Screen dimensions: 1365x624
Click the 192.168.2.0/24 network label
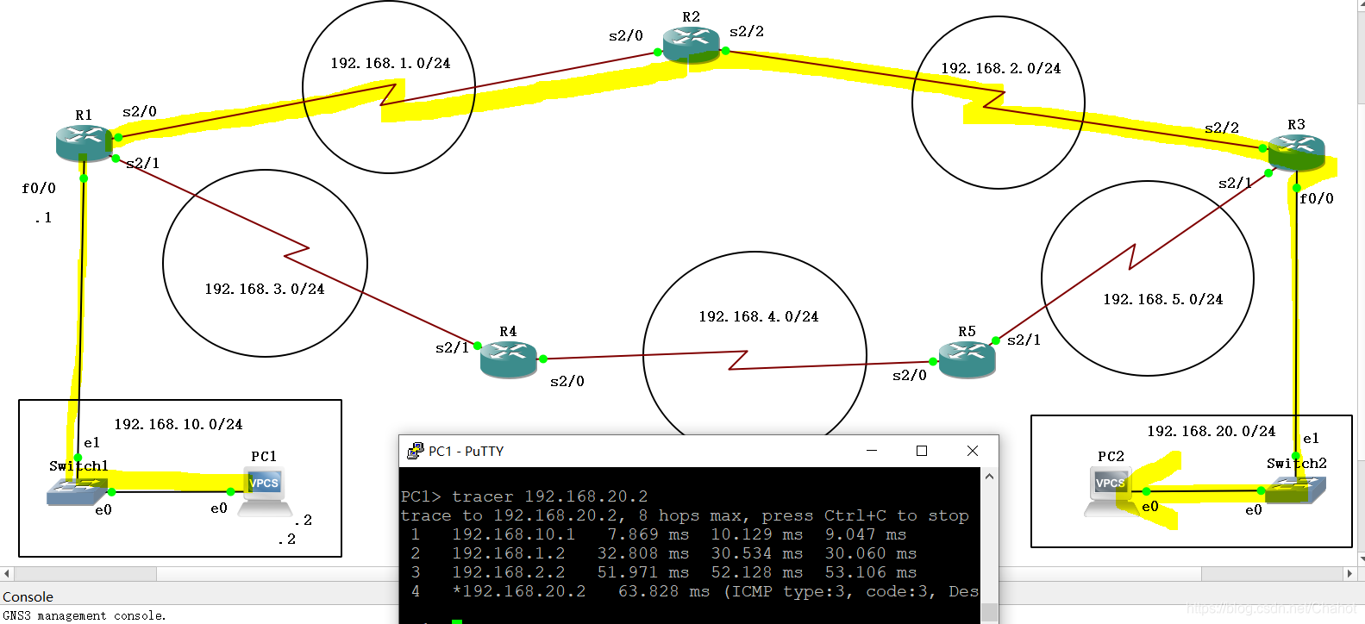coord(1001,68)
